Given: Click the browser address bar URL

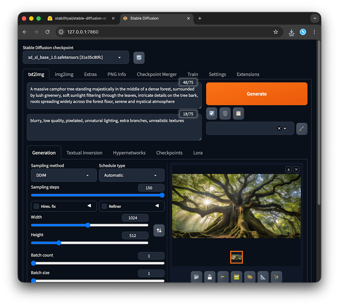Looking at the screenshot, I should 83,32.
